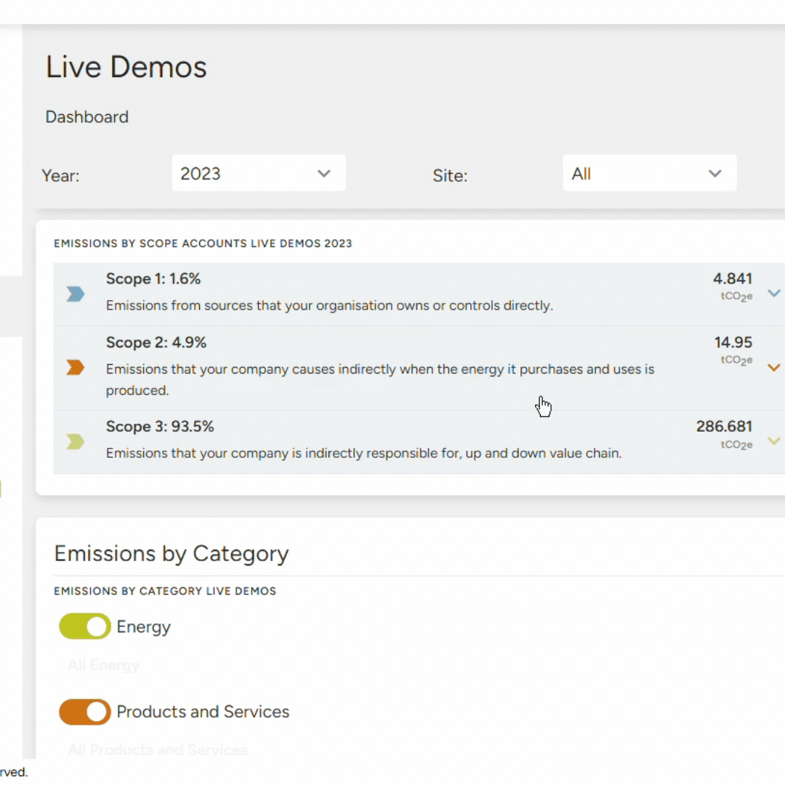Click the blue Scope 1 arrow icon
This screenshot has height=785, width=785.
75,294
